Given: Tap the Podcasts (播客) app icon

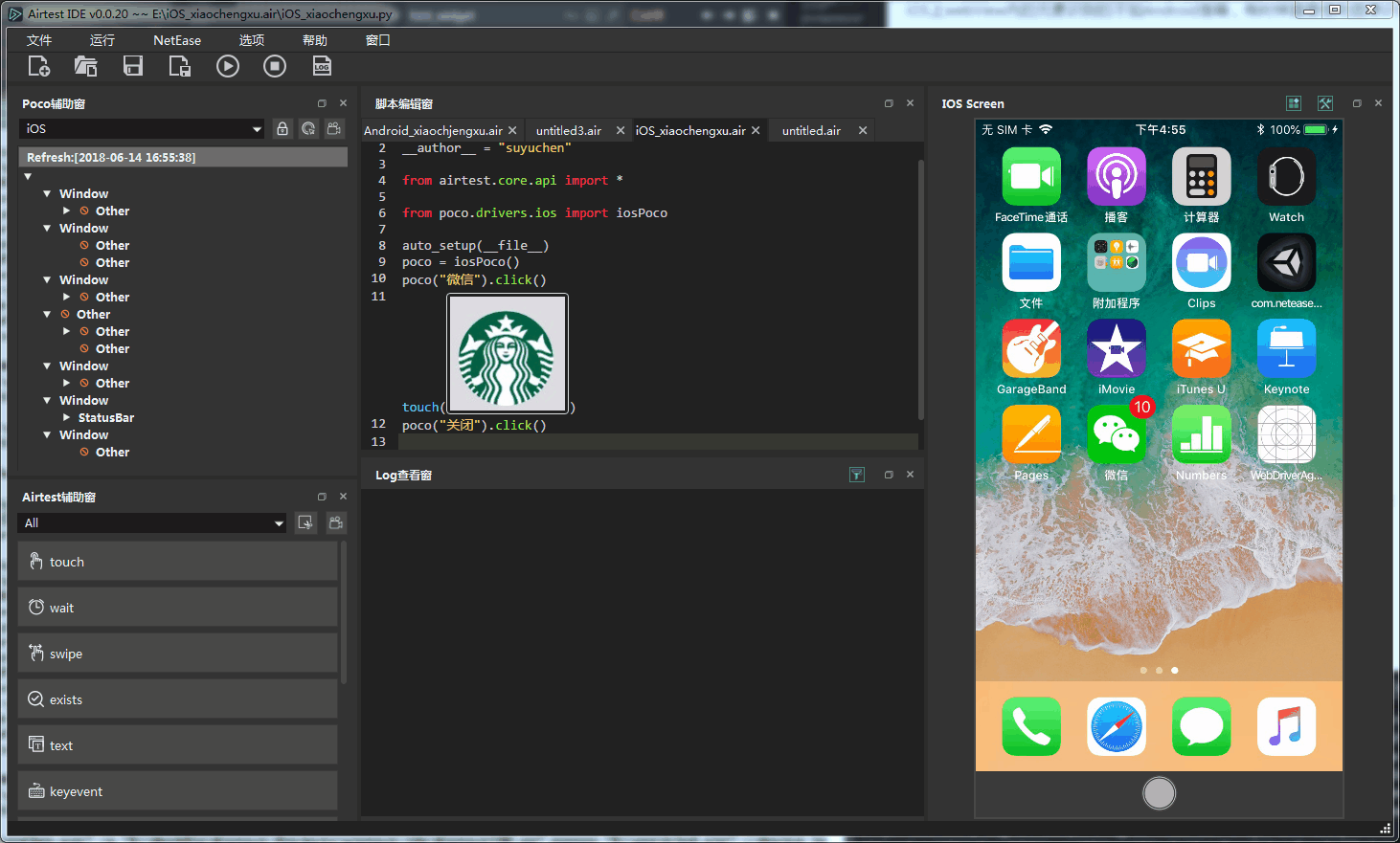Looking at the screenshot, I should [1117, 177].
